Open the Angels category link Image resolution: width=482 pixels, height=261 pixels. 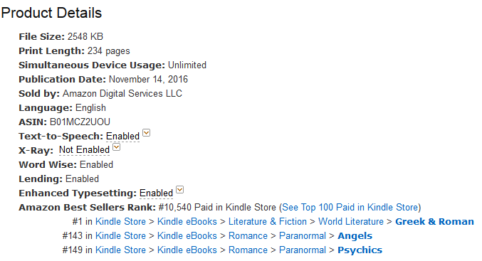355,236
